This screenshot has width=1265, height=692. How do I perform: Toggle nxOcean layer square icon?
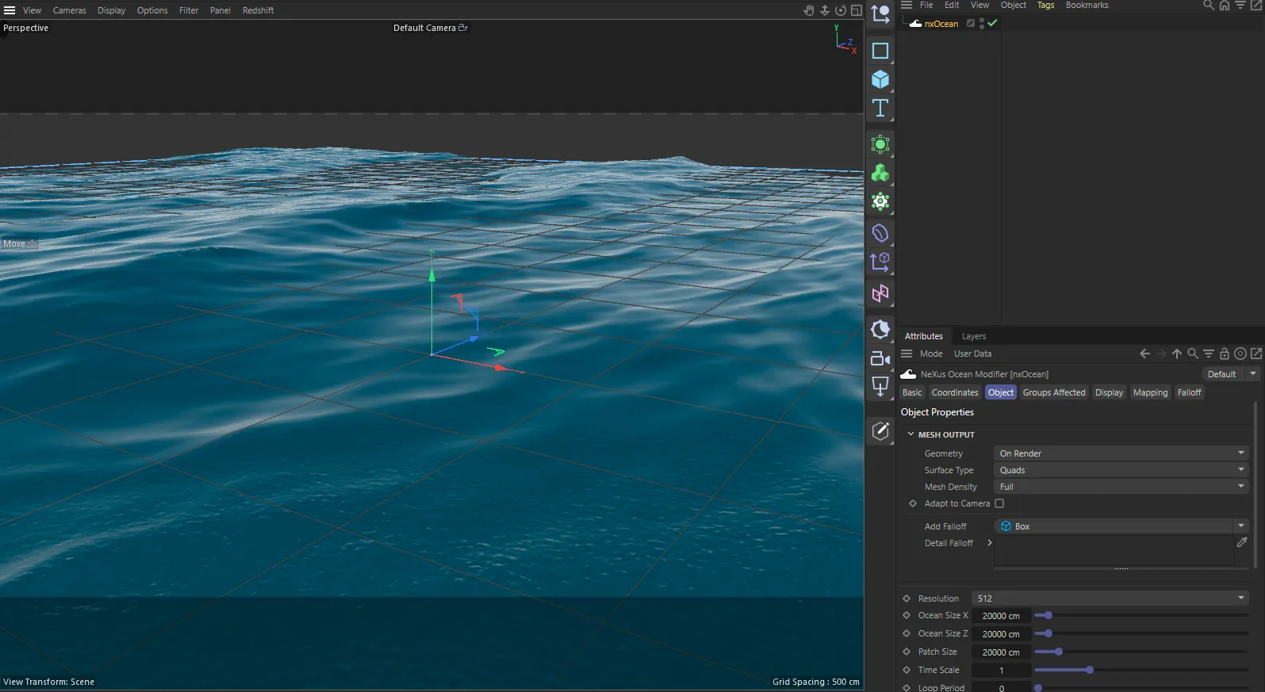(x=971, y=24)
